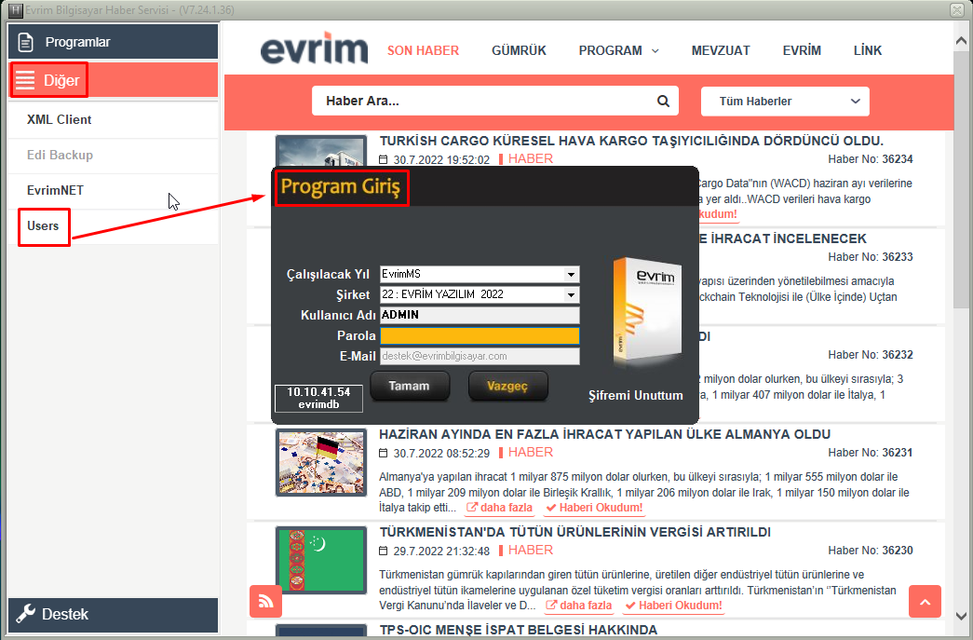The image size is (973, 640).
Task: Click Haber No: 36230 text
Action: coord(871,551)
